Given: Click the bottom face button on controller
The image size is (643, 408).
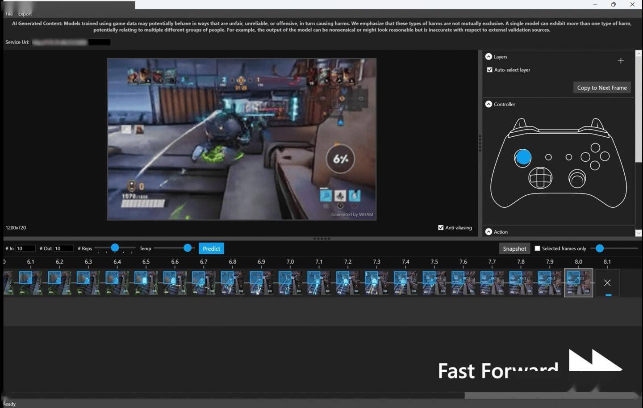Looking at the screenshot, I should 595,165.
